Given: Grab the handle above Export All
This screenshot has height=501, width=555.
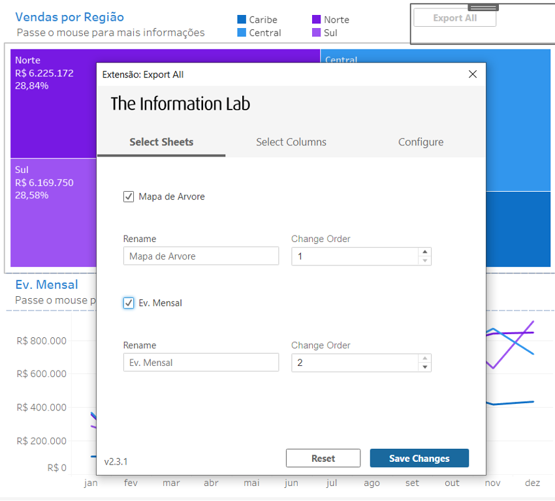Looking at the screenshot, I should [483, 7].
